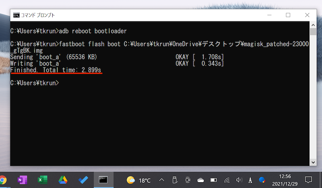Click the scrollbar up arrow in Command Prompt
322x188 pixels.
tap(312, 25)
